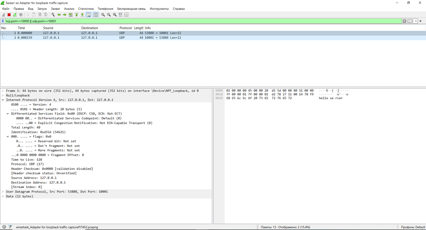Jump to the first packet
The height and width of the screenshot is (230, 426).
pos(77,15)
